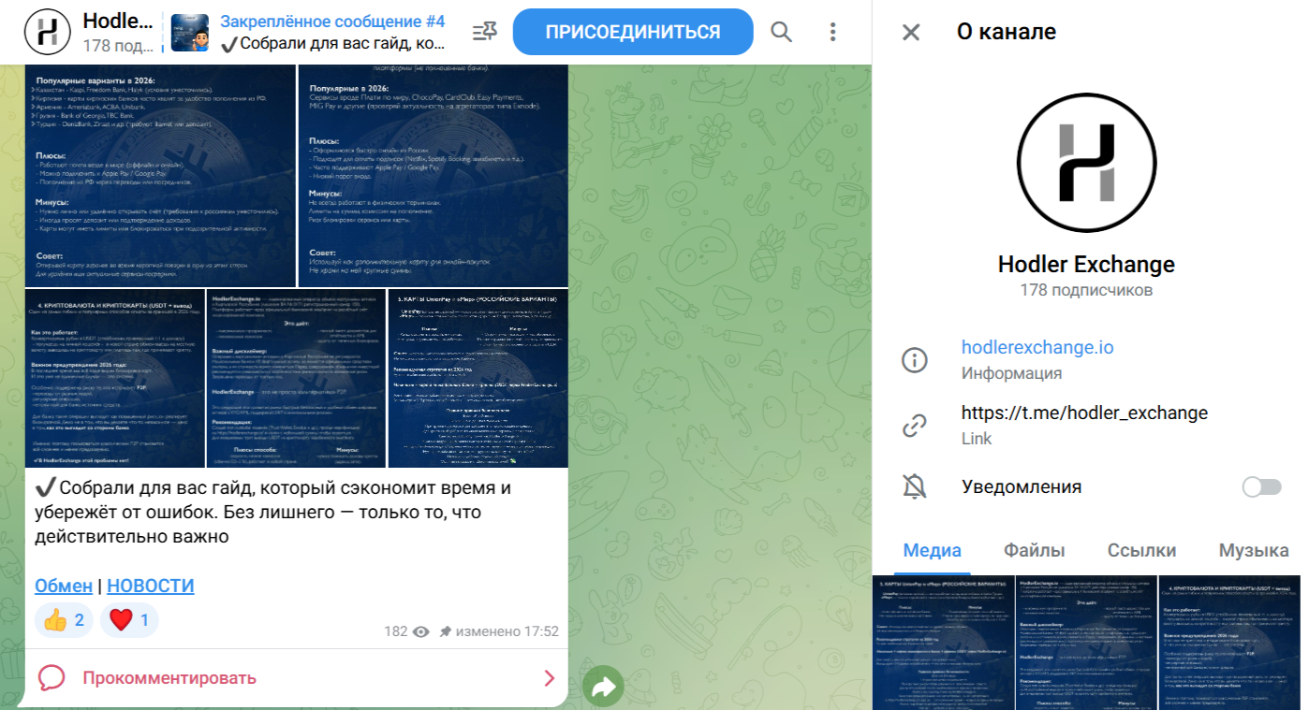
Task: Click the chain link icon beside Link
Action: [914, 426]
